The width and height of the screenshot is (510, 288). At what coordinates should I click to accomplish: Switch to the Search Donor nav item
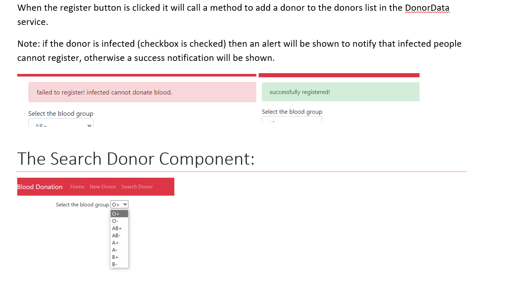coord(137,187)
